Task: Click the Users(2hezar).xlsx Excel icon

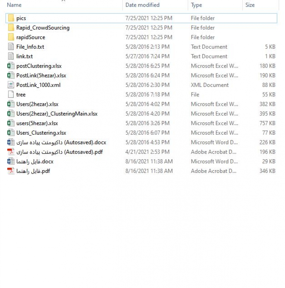Action: pos(11,104)
